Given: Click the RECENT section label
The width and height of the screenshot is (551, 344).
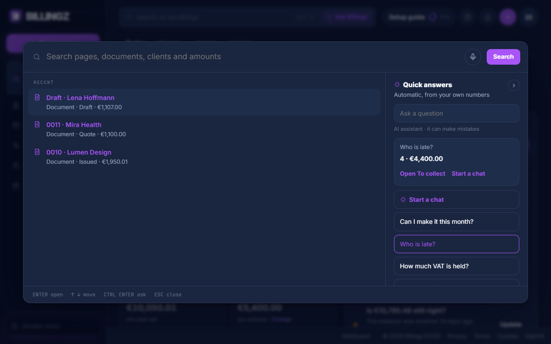Looking at the screenshot, I should point(44,83).
